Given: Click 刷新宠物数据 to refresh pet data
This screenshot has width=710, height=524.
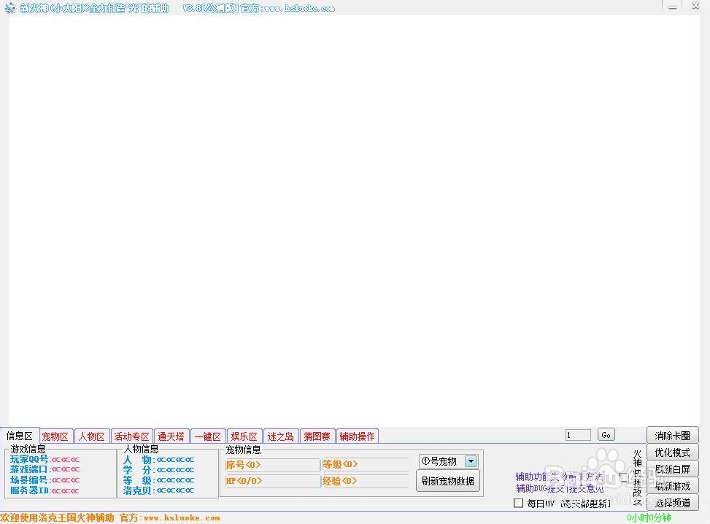Looking at the screenshot, I should pos(447,480).
